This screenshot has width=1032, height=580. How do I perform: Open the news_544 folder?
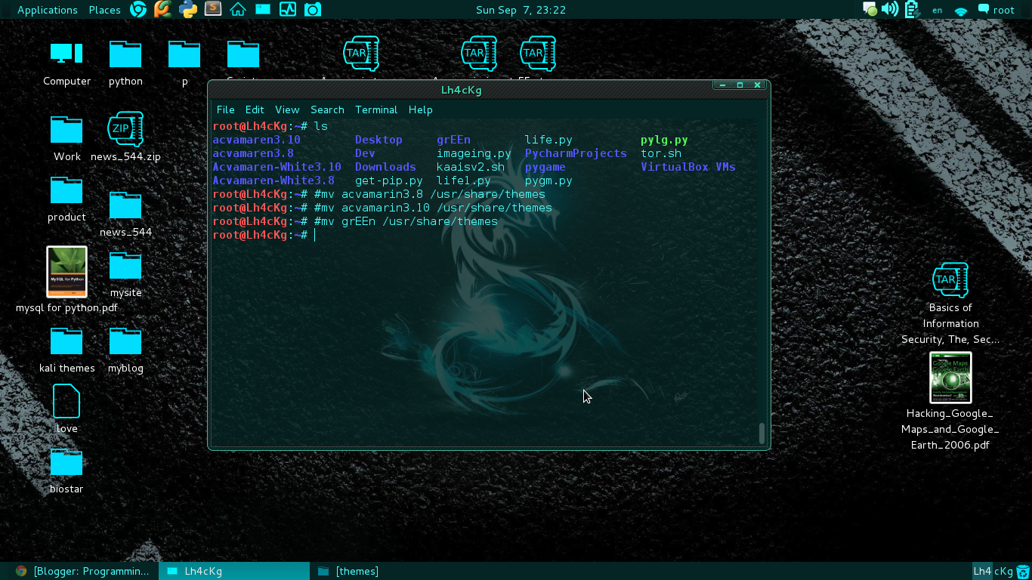[x=125, y=214]
